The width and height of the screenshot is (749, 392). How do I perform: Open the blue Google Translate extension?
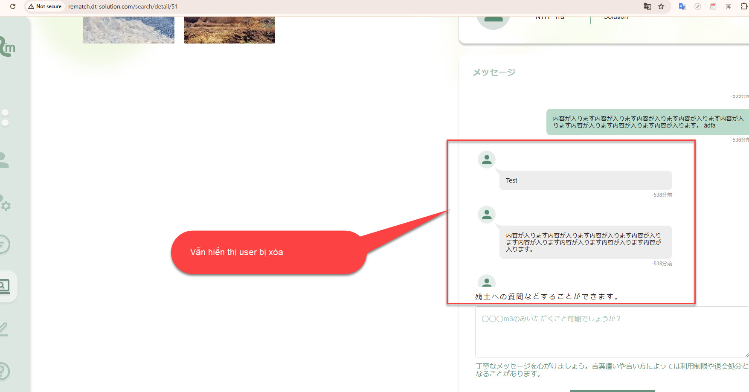(682, 6)
